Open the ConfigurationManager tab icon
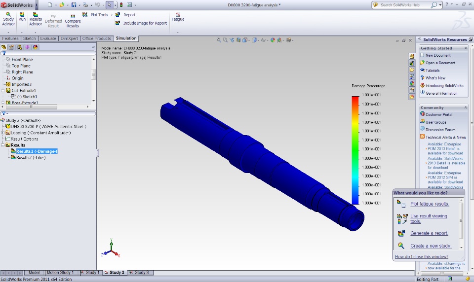The height and width of the screenshot is (282, 474). click(19, 47)
